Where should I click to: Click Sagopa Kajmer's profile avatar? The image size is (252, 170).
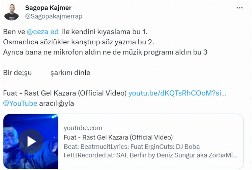coord(11,12)
